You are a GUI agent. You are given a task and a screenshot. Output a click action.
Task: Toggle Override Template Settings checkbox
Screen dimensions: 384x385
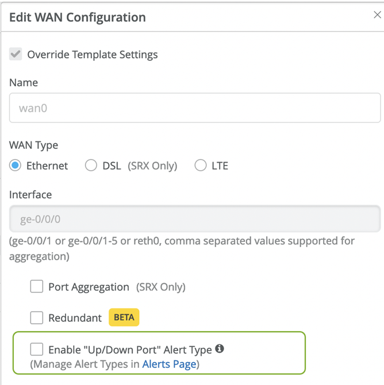pyautogui.click(x=16, y=55)
